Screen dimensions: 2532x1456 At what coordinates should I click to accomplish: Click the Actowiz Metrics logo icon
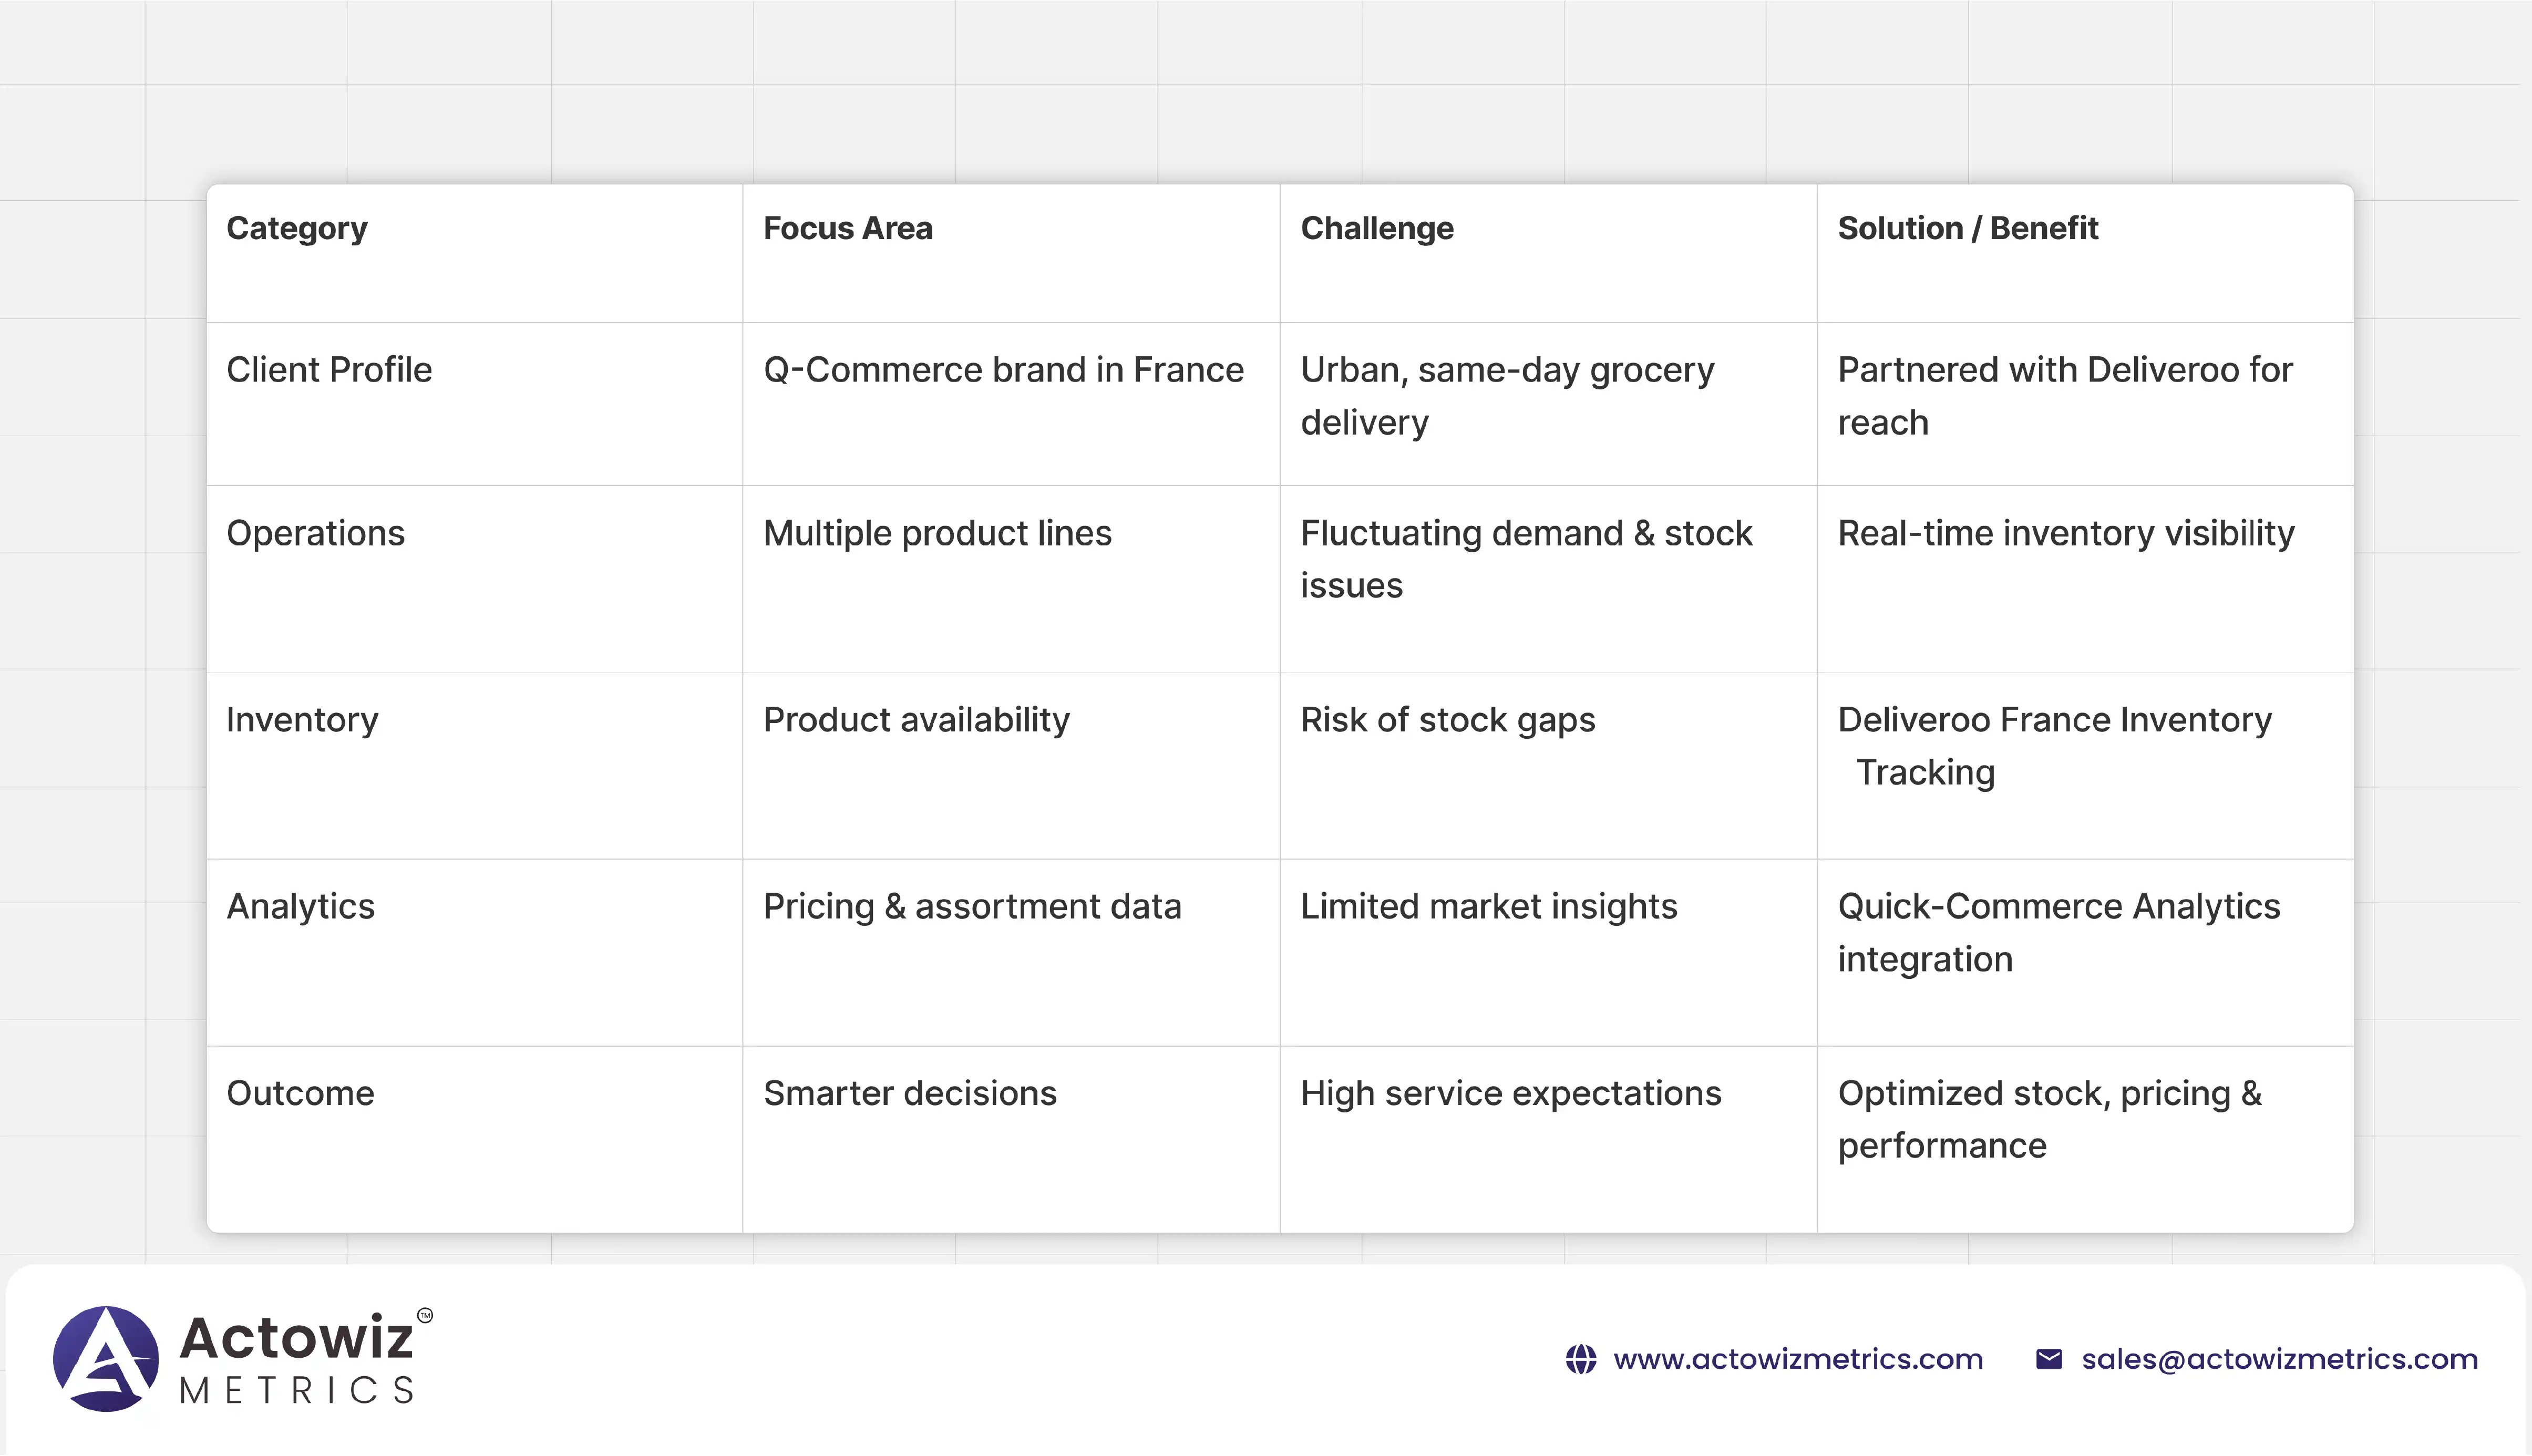pyautogui.click(x=106, y=1359)
